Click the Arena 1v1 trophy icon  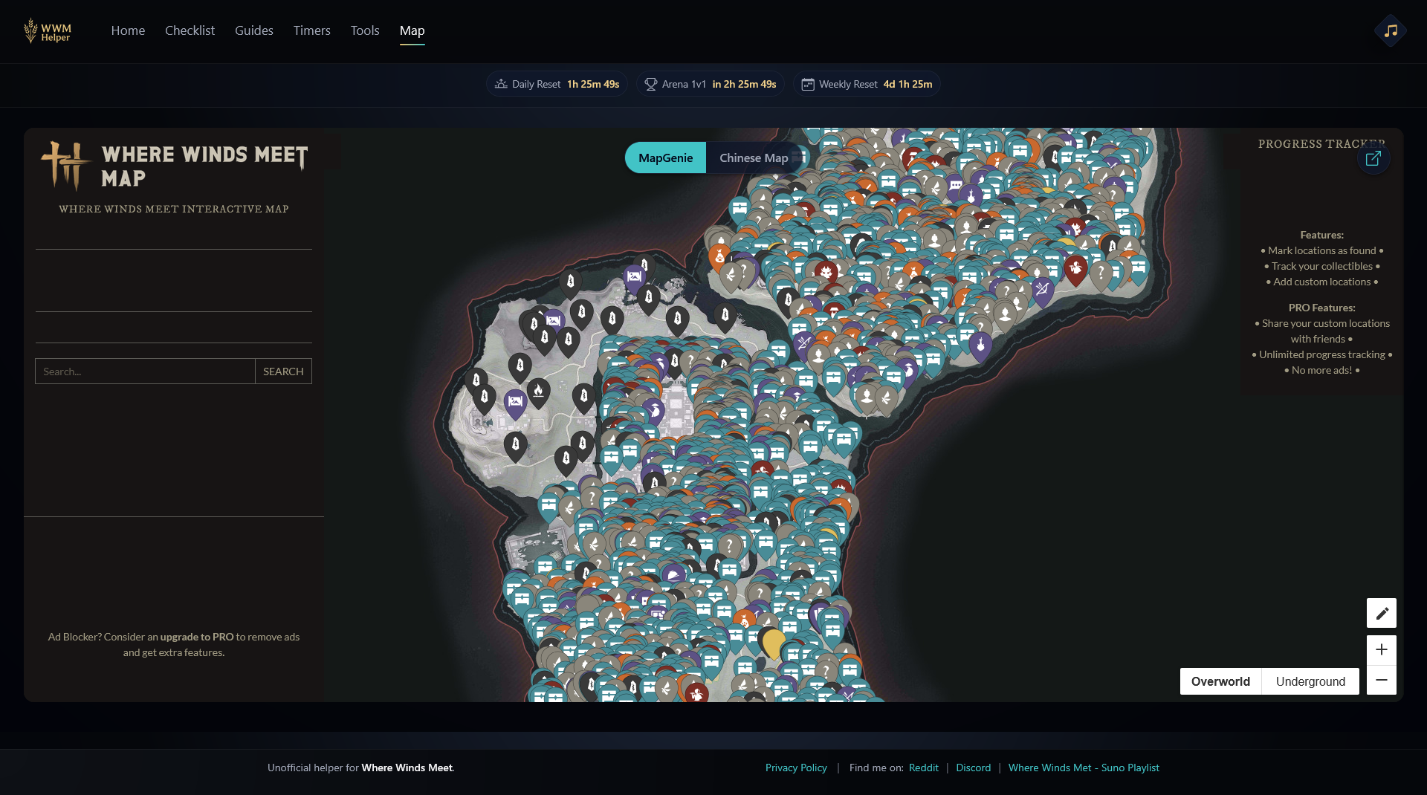click(x=651, y=84)
